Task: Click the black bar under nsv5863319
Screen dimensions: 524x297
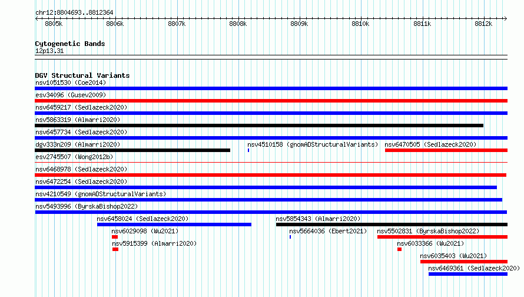Action: 259,126
